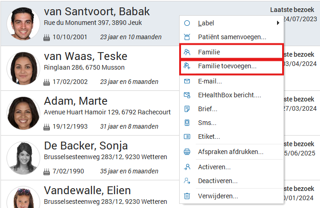Click the printer icon for Afspraken afdrukken
The width and height of the screenshot is (320, 208).
[187, 152]
